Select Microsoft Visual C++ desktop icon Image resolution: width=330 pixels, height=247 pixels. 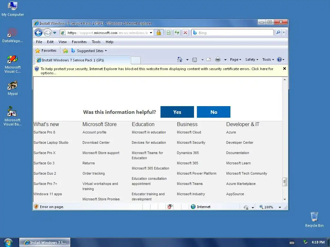[13, 64]
